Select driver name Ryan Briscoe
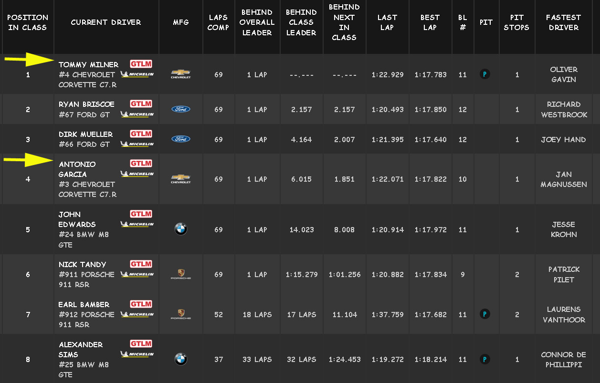This screenshot has height=383, width=600. coord(85,104)
